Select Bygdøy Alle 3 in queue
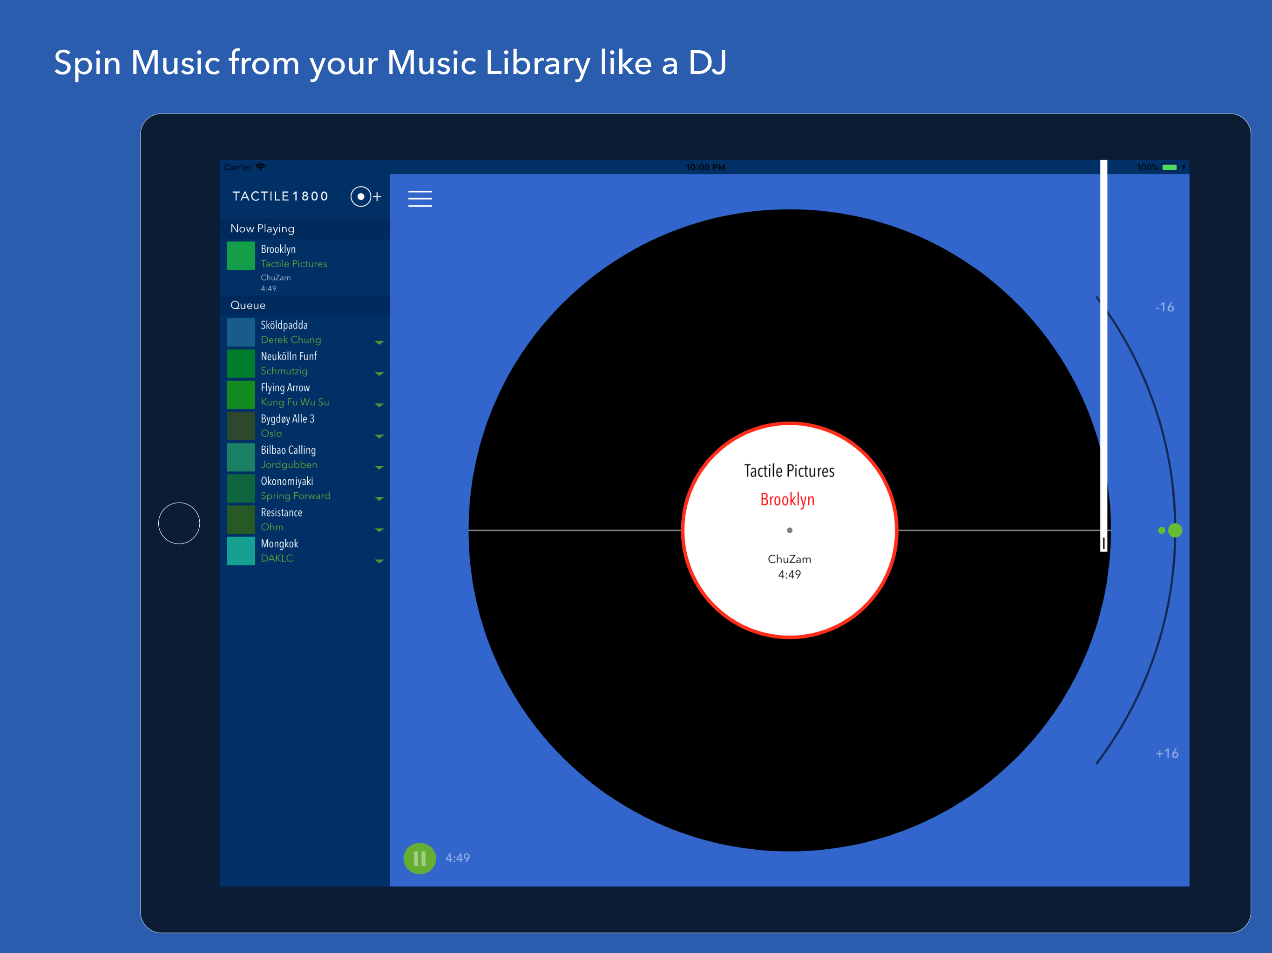 click(x=288, y=418)
